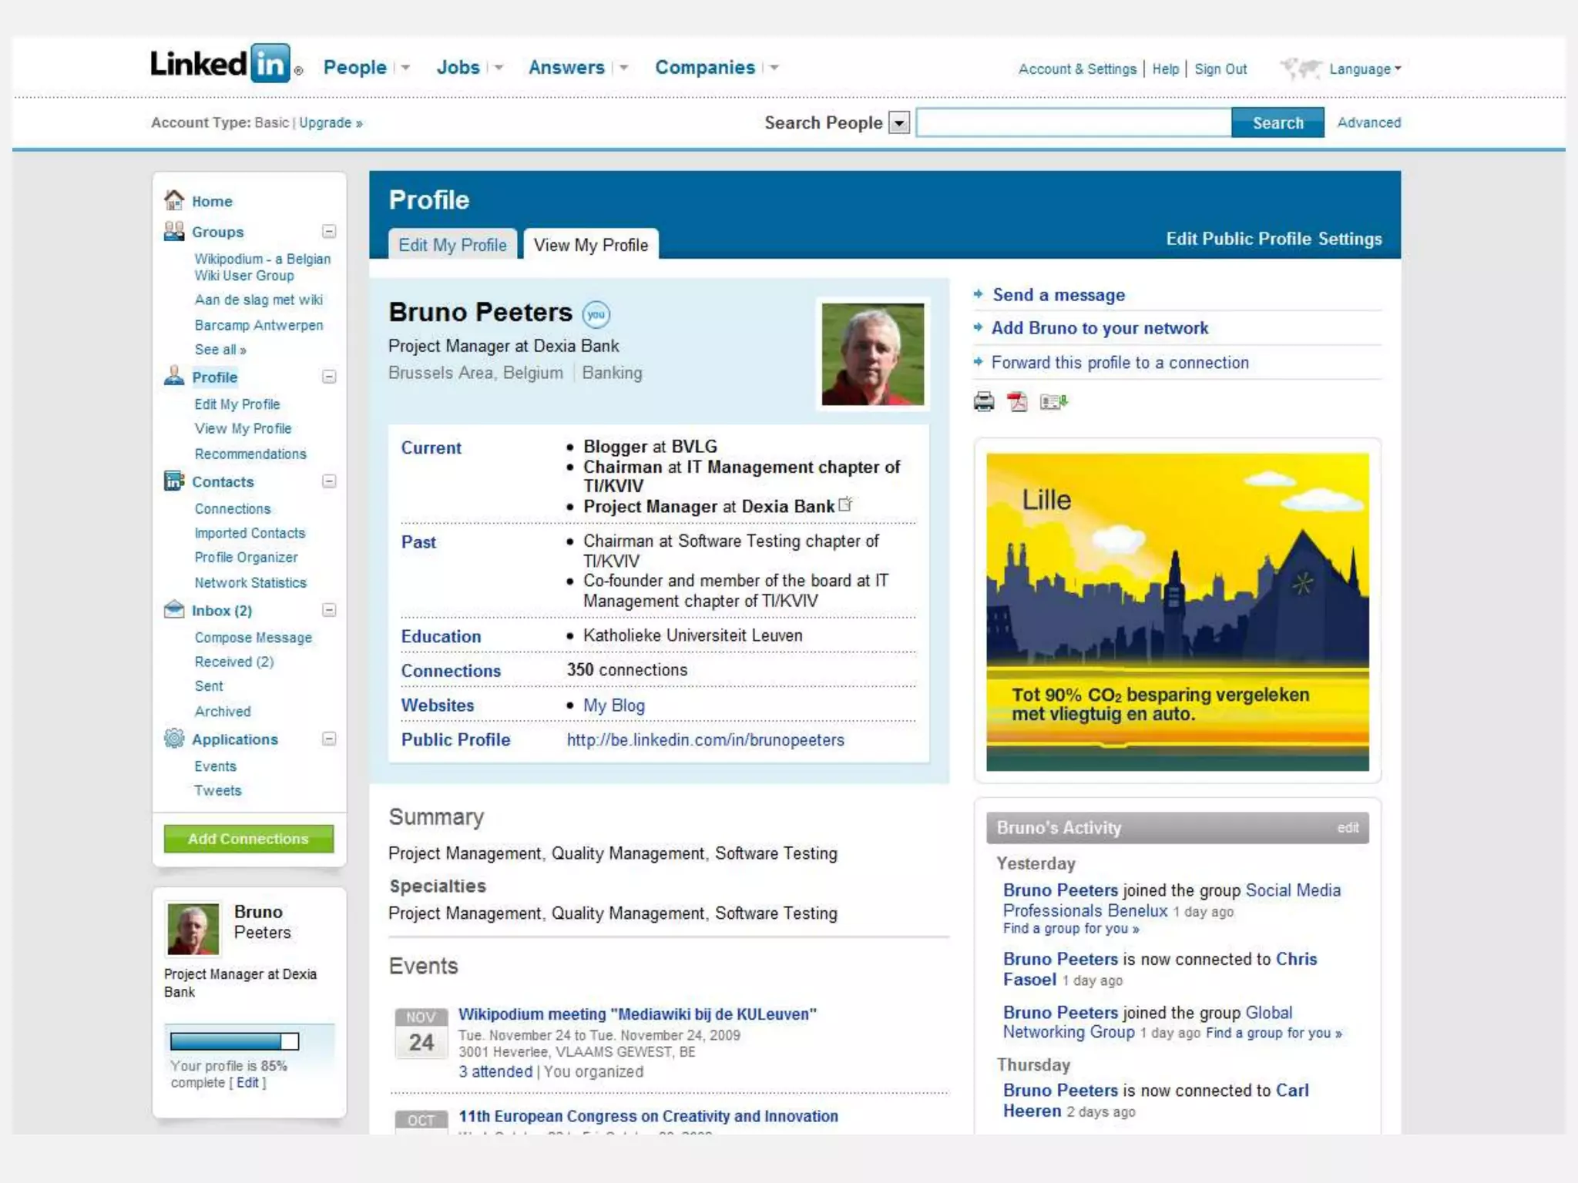Collapse the Inbox section toggle
Screen dimensions: 1578x1183
329,610
